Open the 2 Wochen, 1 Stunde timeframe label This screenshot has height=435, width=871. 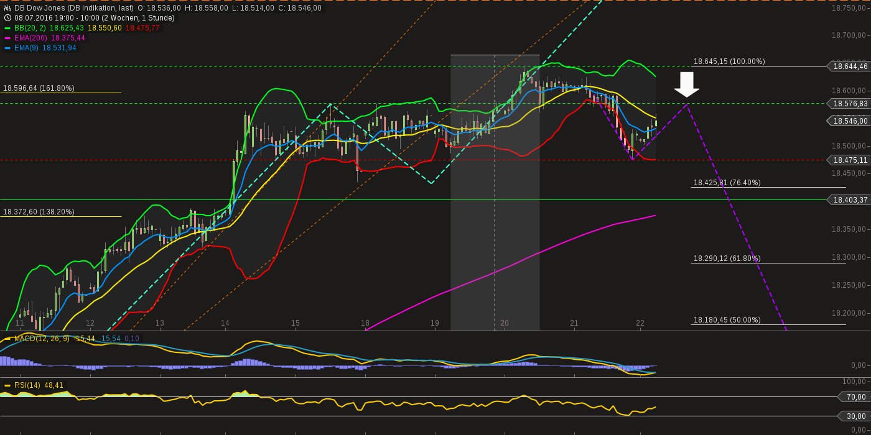pos(141,18)
